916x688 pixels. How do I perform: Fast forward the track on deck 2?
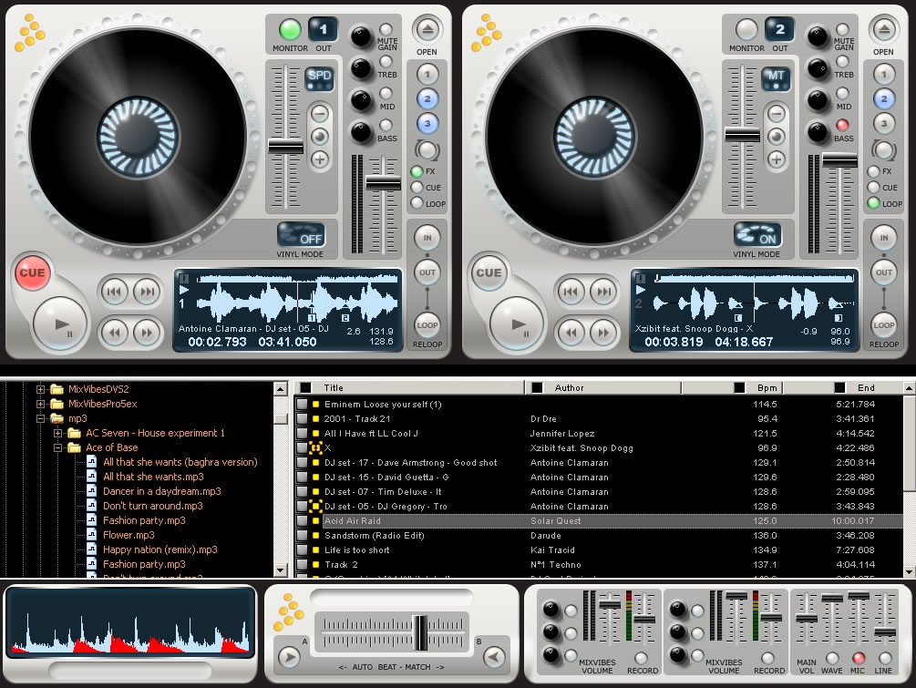point(602,333)
